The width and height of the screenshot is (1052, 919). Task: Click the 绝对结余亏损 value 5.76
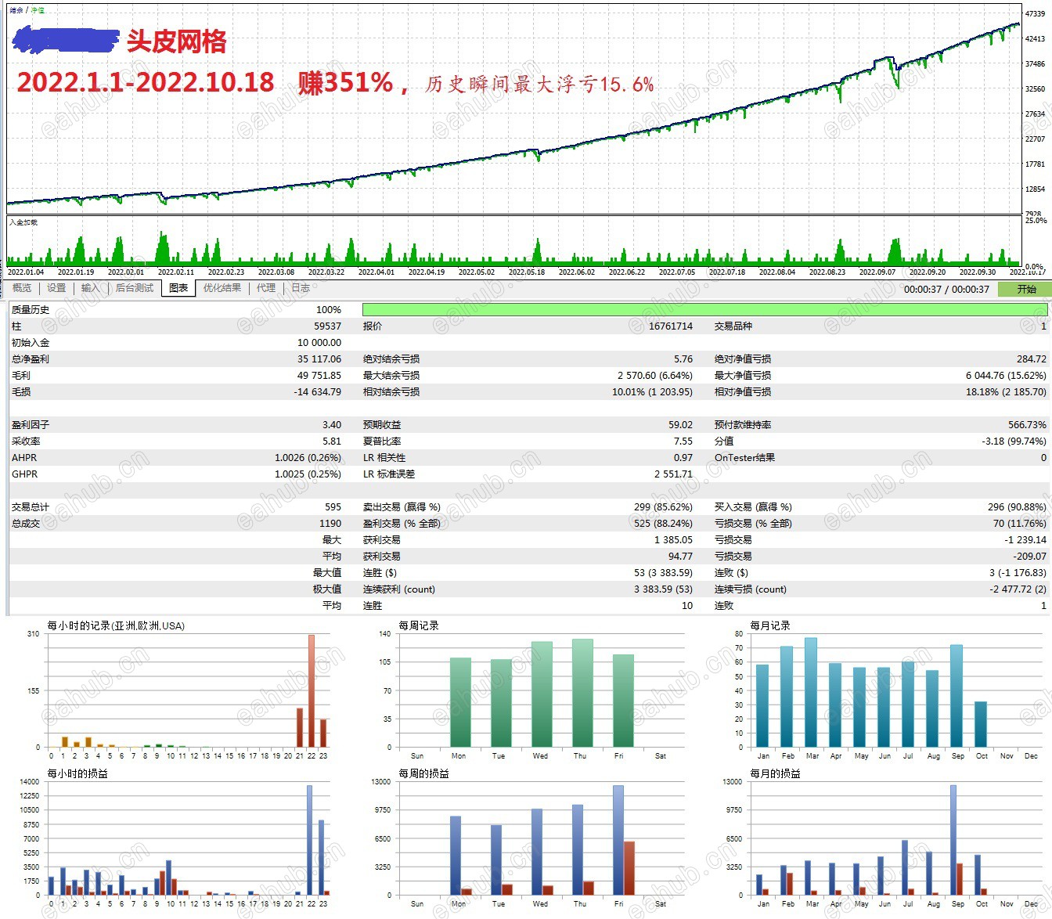[x=683, y=359]
